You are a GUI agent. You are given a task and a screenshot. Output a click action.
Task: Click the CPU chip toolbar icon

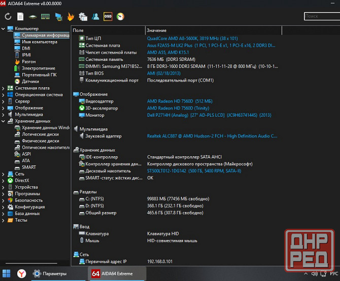[33, 17]
